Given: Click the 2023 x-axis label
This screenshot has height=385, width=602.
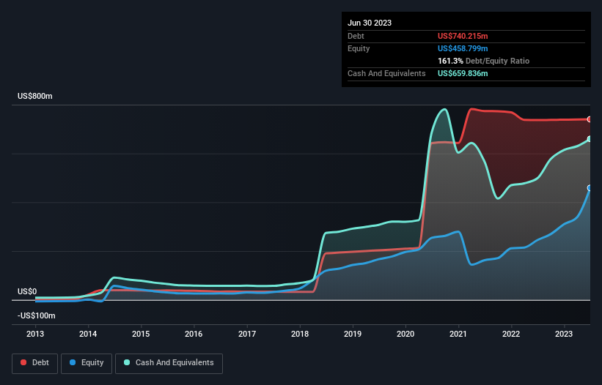Looking at the screenshot, I should [564, 334].
